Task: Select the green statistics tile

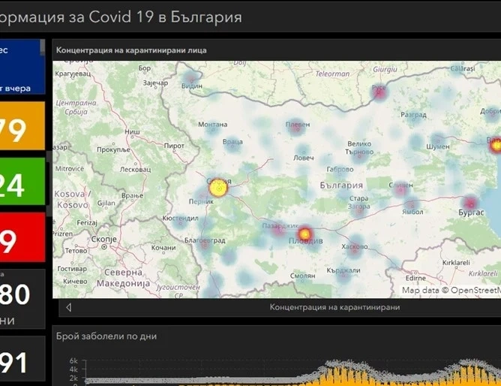Action: click(x=22, y=181)
